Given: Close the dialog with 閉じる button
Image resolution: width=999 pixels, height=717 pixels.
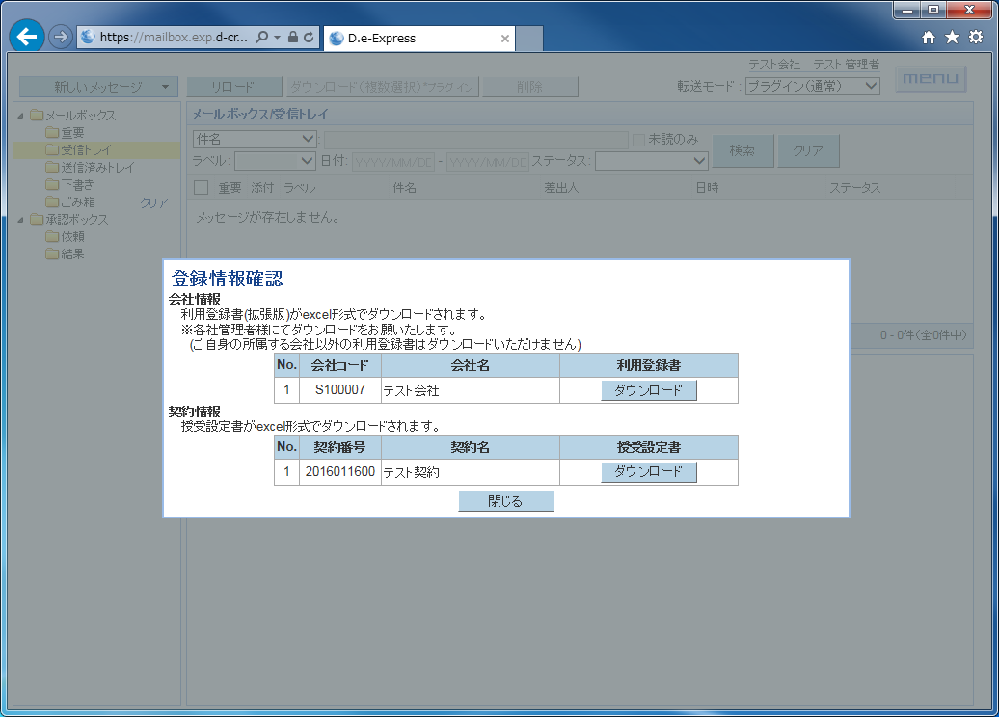Looking at the screenshot, I should (x=505, y=501).
